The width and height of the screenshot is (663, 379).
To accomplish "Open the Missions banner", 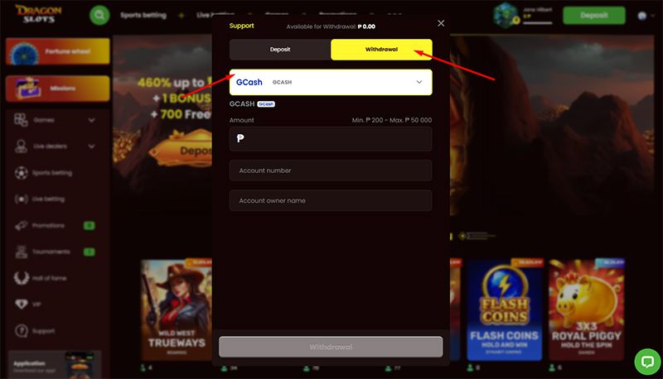I will [58, 89].
